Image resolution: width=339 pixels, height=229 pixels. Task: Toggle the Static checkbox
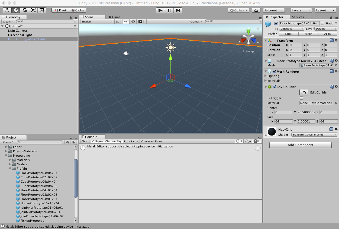click(x=323, y=23)
